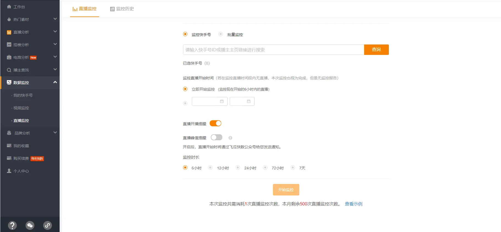The width and height of the screenshot is (501, 232).
Task: Switch to the 监控历史 tab
Action: 122,9
